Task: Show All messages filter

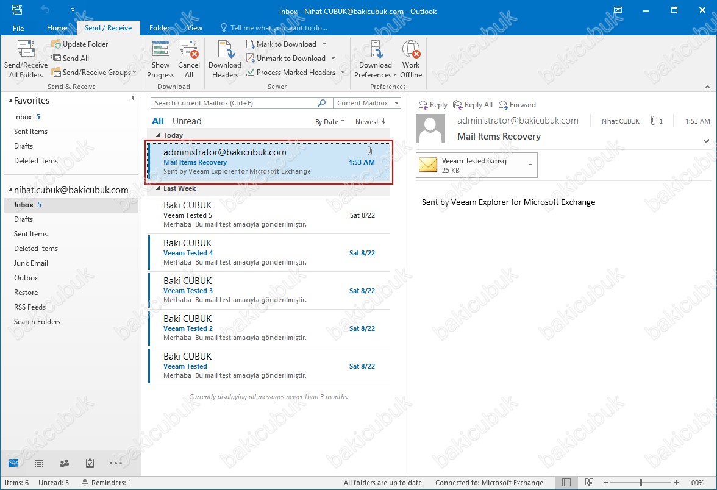Action: [x=158, y=121]
